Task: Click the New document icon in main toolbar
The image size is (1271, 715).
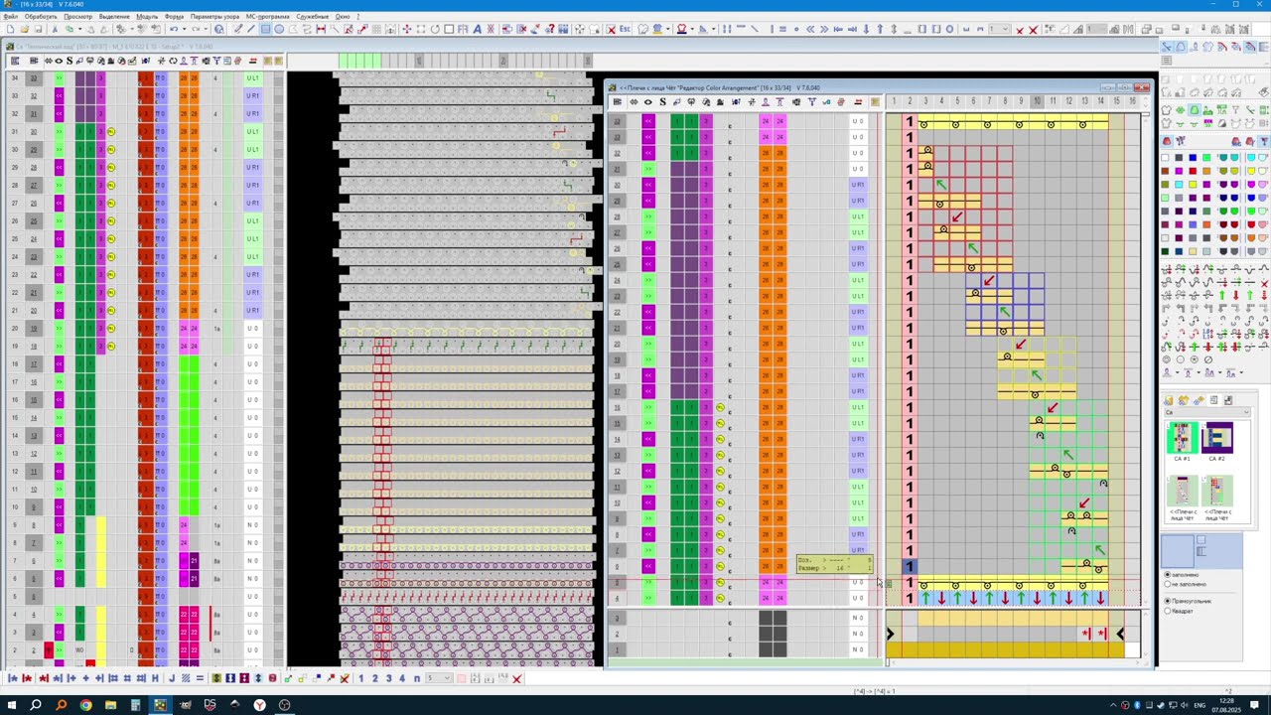Action: [9, 29]
